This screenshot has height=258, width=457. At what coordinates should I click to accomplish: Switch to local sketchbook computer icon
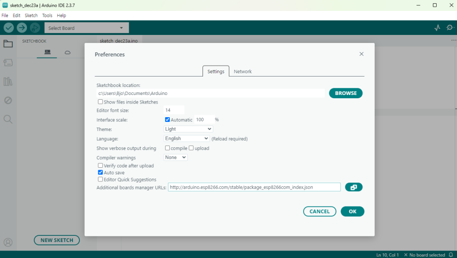[47, 52]
